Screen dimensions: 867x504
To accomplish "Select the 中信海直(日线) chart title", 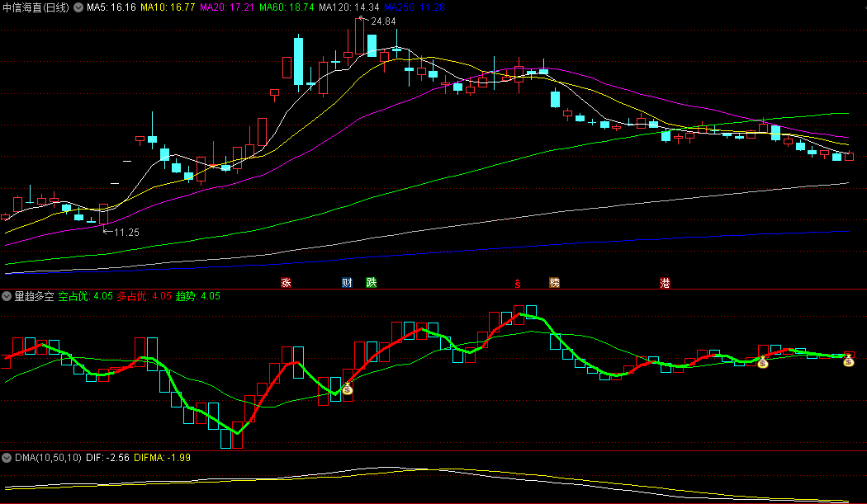I will click(36, 7).
